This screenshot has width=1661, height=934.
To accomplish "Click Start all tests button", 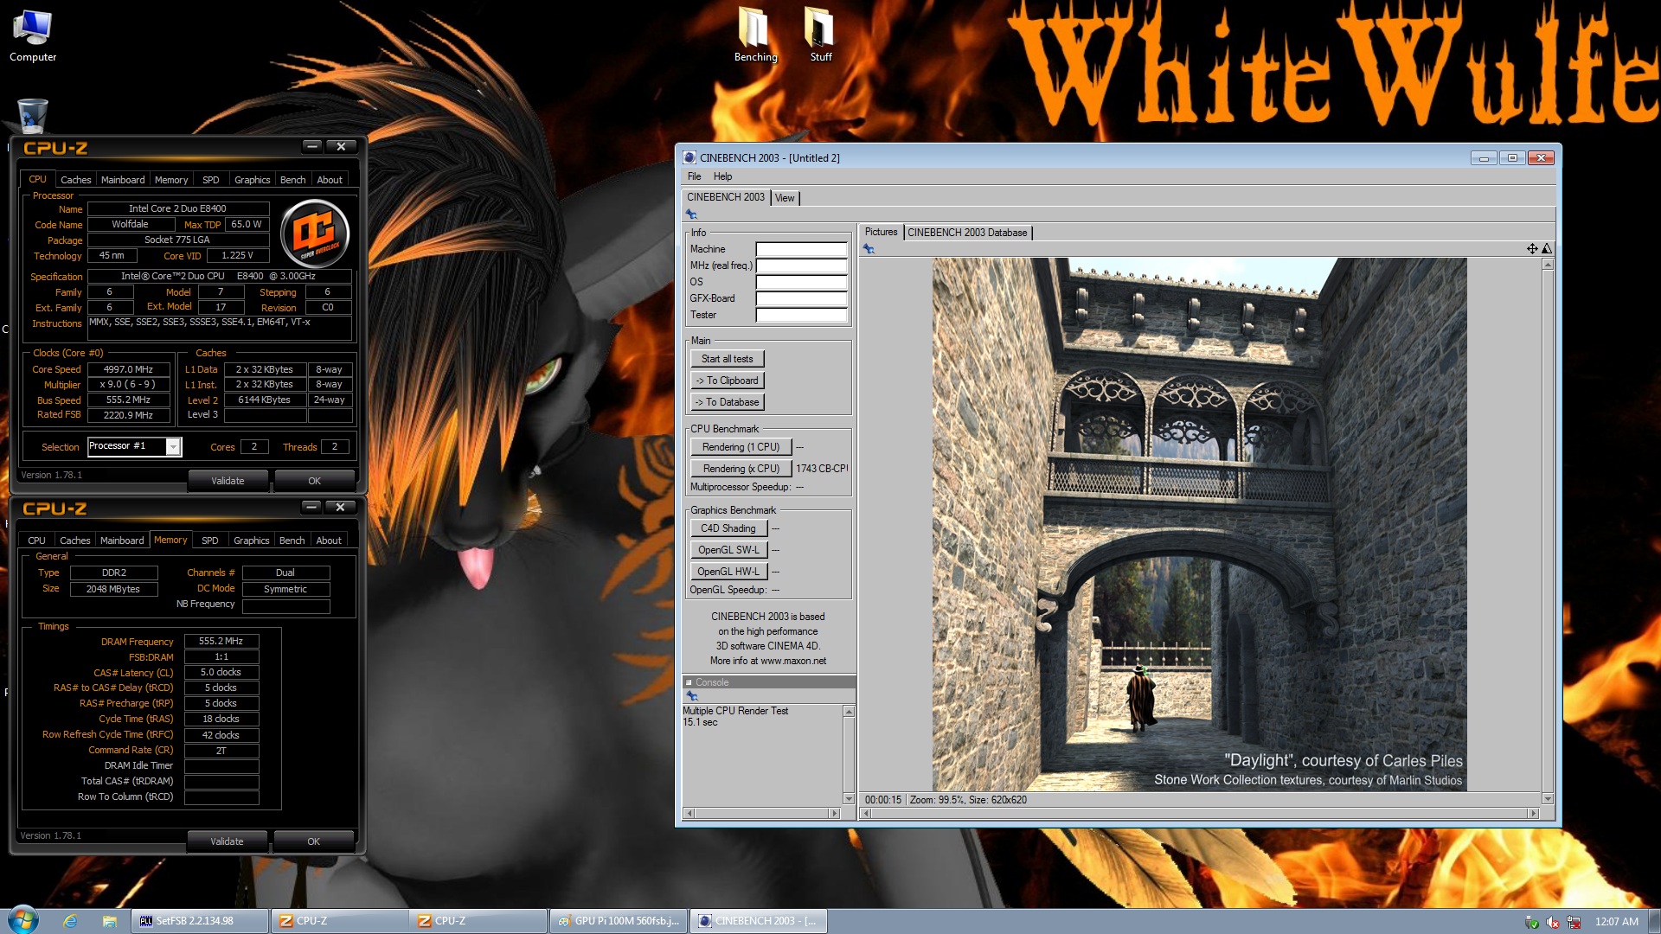I will click(727, 359).
